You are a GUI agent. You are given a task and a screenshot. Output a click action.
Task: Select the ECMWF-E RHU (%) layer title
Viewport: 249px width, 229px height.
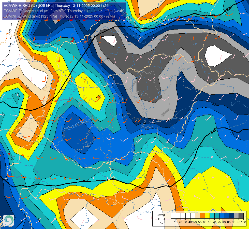point(57,6)
